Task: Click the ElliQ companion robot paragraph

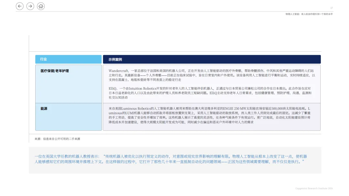Action: point(210,93)
